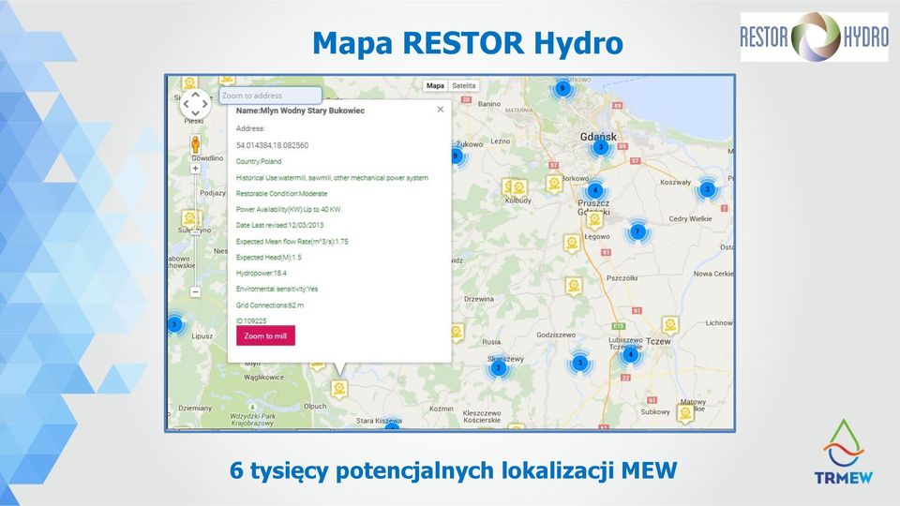The width and height of the screenshot is (900, 506).
Task: Click the Historical Use line
Action: pos(332,178)
